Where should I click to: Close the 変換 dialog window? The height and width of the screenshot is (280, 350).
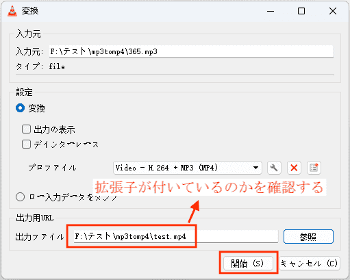333,11
